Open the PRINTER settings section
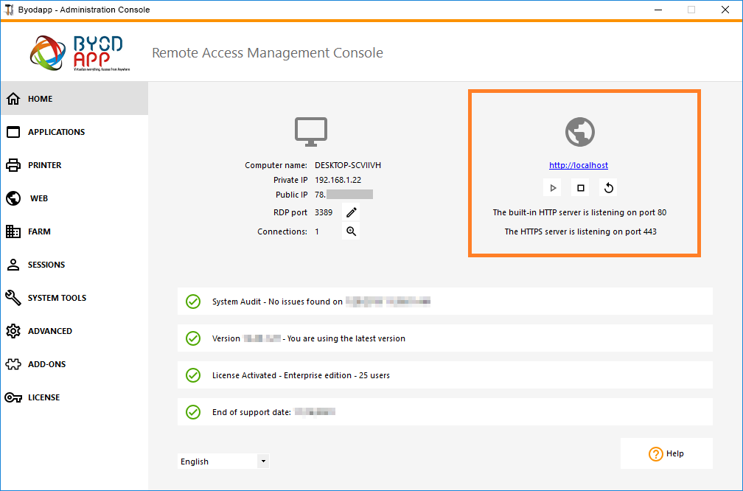The width and height of the screenshot is (743, 491). [x=74, y=165]
